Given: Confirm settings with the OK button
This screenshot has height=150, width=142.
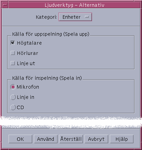Looking at the screenshot, I should coord(21,139).
